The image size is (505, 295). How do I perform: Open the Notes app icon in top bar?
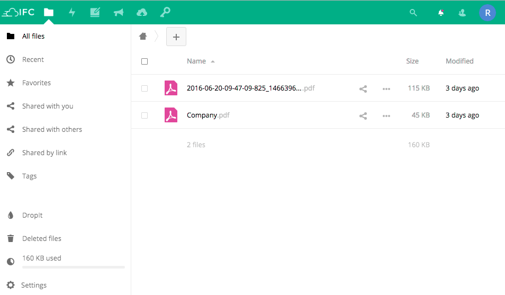(95, 12)
